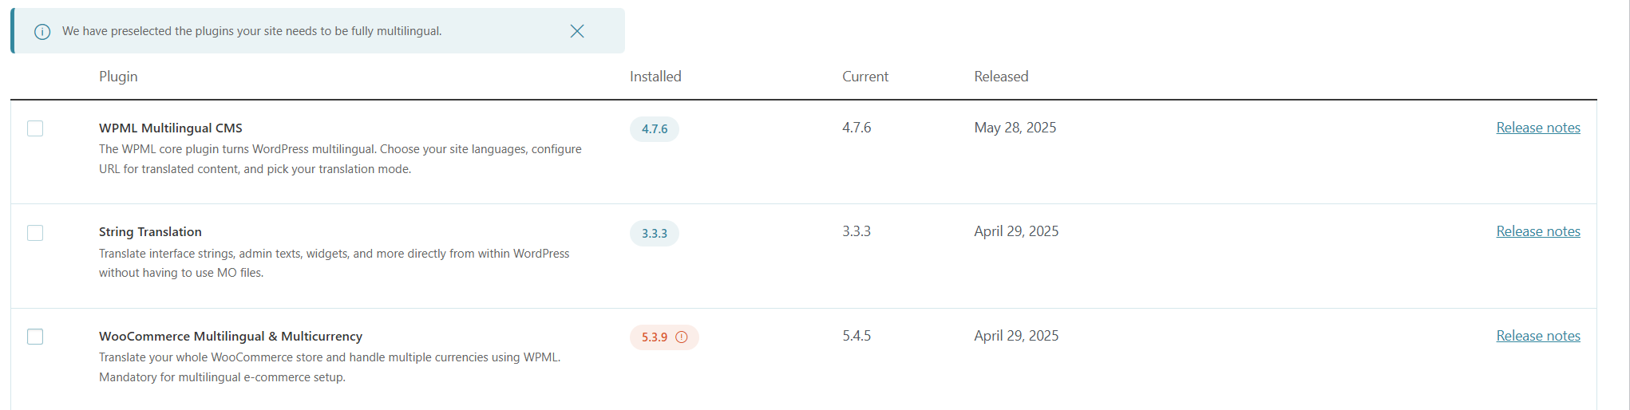
Task: Check the WooCommerce Multilingual & Multicurrency box
Action: pyautogui.click(x=35, y=337)
